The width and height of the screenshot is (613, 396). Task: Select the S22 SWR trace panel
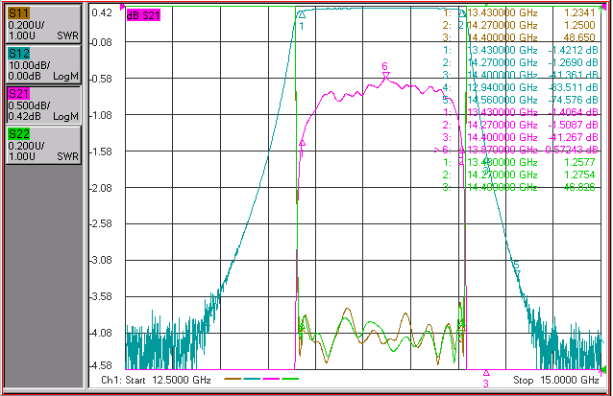coord(43,145)
